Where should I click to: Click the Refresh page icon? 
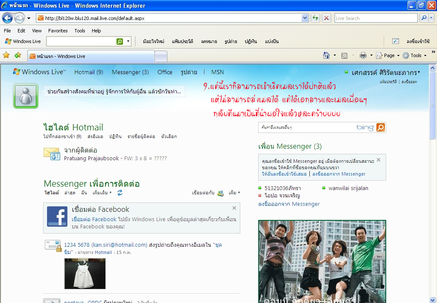coord(315,18)
